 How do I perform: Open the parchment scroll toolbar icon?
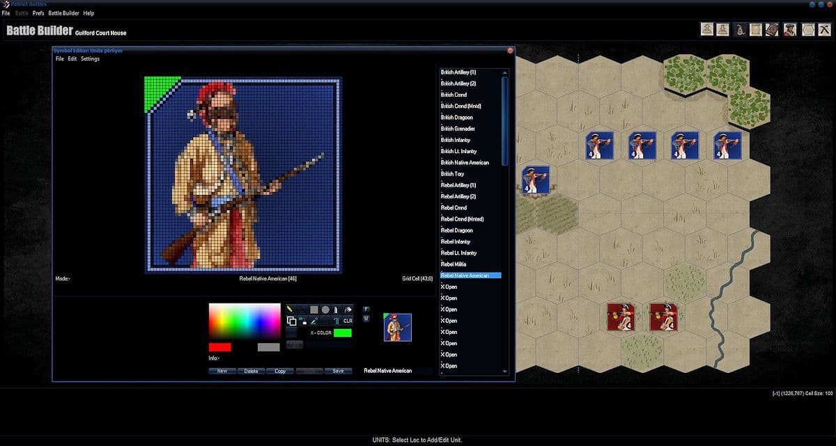pos(756,29)
